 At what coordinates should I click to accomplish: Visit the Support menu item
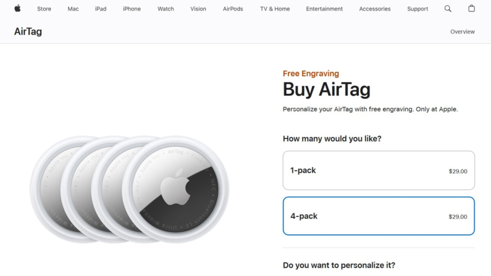(417, 9)
